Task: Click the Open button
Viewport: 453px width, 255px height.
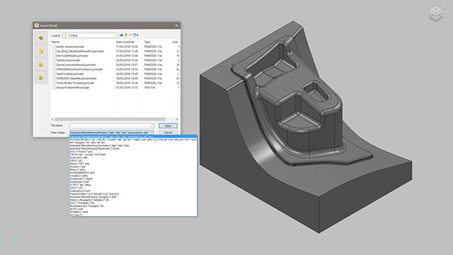Action: pyautogui.click(x=168, y=125)
